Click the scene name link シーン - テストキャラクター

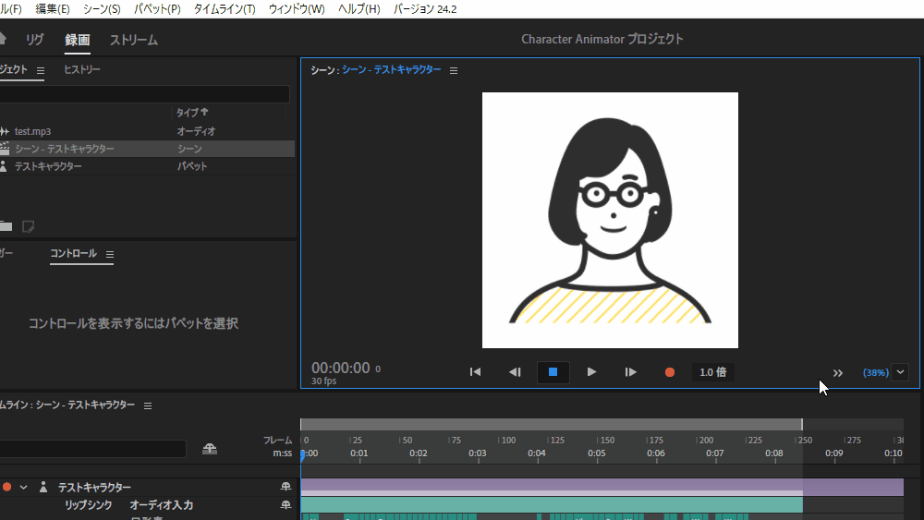(x=391, y=69)
